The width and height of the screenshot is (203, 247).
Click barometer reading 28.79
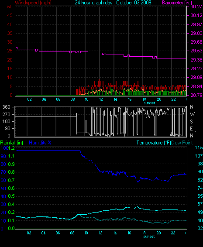196,95
